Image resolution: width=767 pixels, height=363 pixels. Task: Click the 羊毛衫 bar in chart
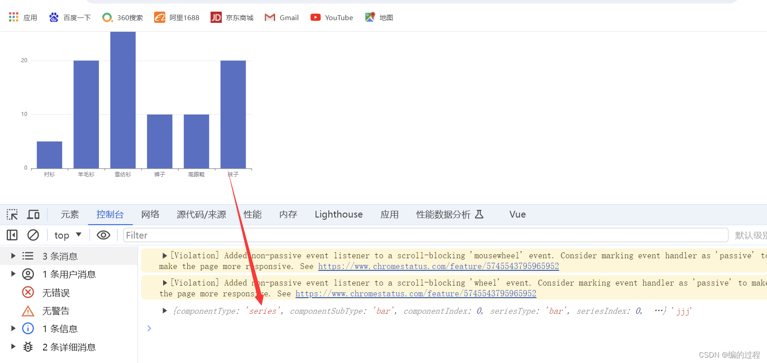click(86, 115)
